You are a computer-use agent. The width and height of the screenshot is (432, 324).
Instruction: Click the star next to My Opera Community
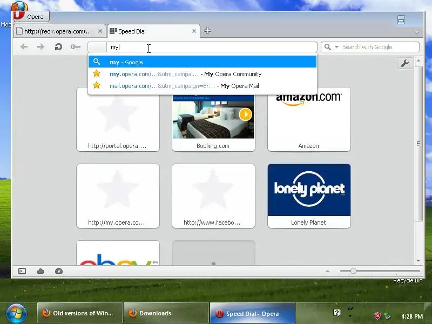(x=97, y=73)
